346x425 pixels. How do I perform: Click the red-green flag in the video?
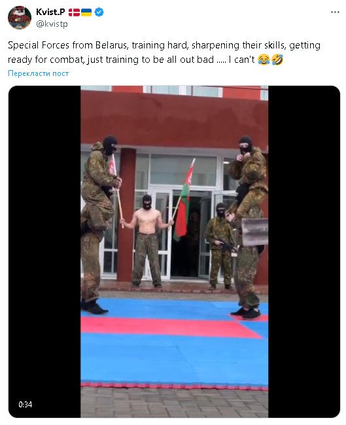(x=184, y=200)
